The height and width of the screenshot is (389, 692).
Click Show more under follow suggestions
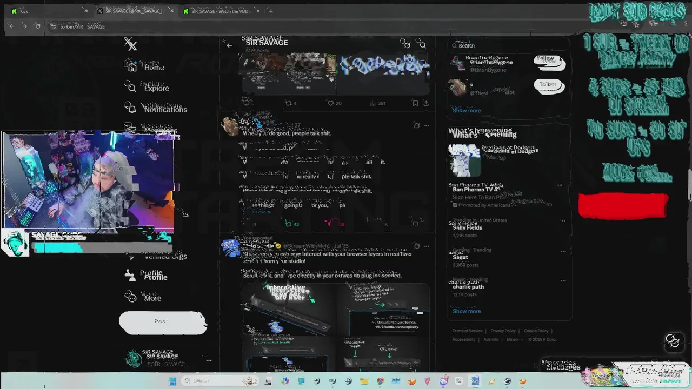(x=467, y=110)
